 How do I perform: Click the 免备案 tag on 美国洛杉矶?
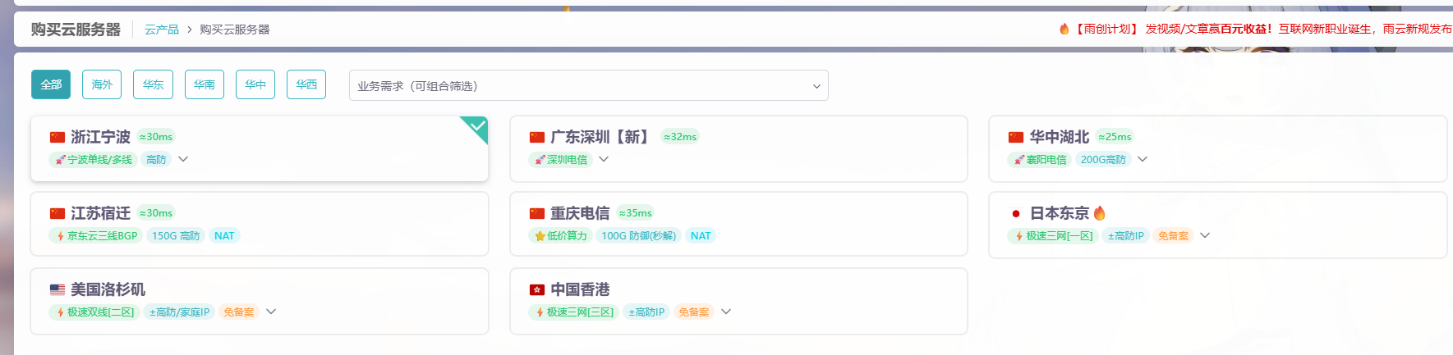tap(238, 312)
